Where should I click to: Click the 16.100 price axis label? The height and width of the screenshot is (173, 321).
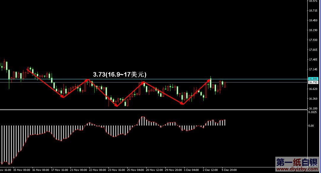click(313, 109)
